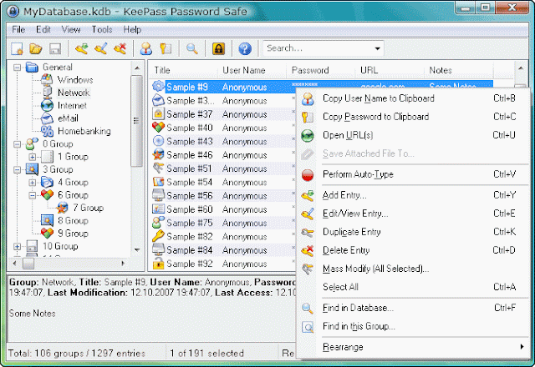Viewport: 535px width, 367px height.
Task: Click the Sample #92 padlock icon
Action: (158, 264)
